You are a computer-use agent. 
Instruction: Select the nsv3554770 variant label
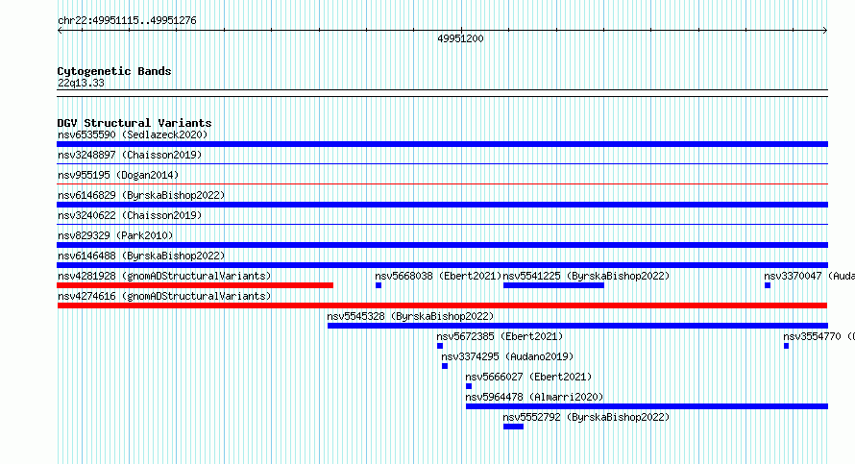[x=819, y=336]
